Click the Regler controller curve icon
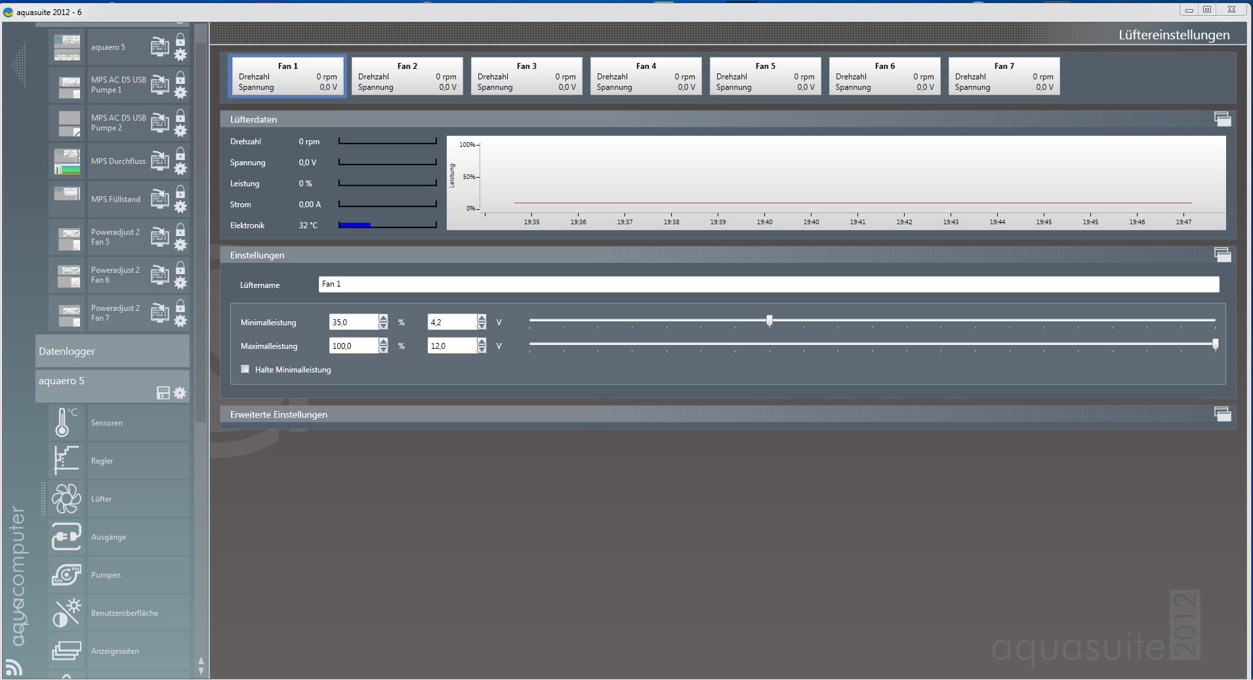1253x680 pixels. point(66,460)
